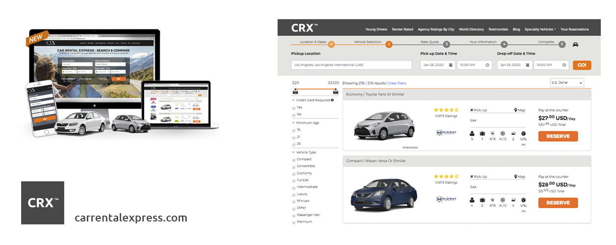Viewport: 616px width, 245px height.
Task: Click the Jan 29, 2020 drop-off date field
Action: (x=515, y=65)
